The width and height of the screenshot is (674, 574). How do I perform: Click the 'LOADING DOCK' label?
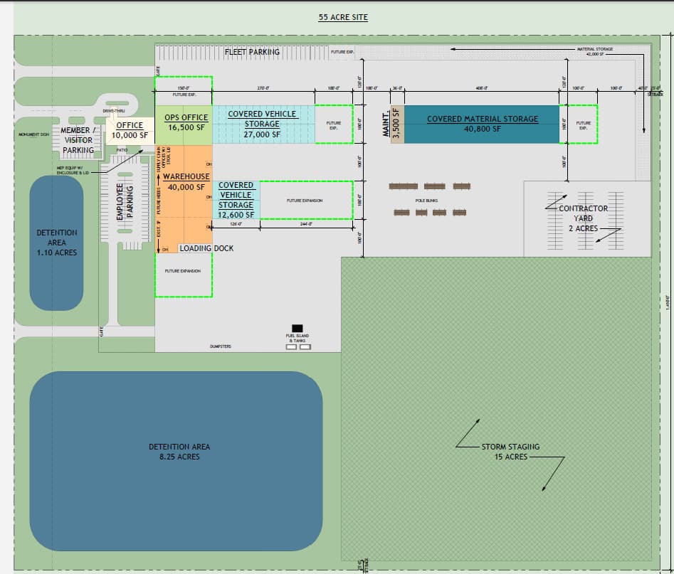coord(207,248)
